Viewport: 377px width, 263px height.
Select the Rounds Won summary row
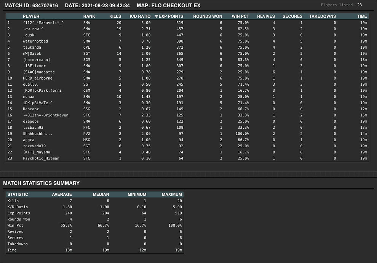coord(95,219)
